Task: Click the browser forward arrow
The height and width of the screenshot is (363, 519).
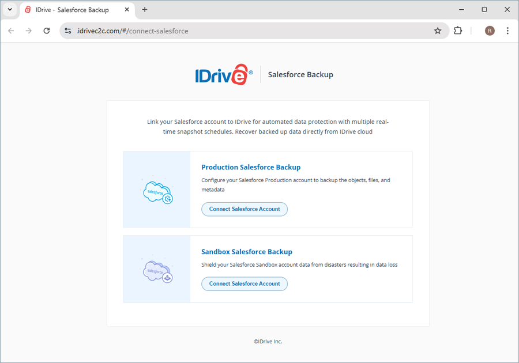Action: [28, 31]
